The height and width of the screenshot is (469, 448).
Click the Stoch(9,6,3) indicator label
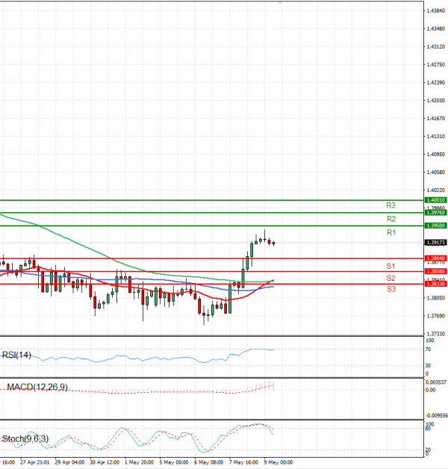pyautogui.click(x=22, y=438)
